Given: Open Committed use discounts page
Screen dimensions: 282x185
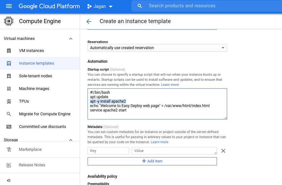Looking at the screenshot, I should pyautogui.click(x=43, y=127).
